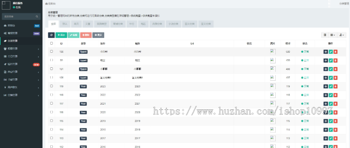Open 分类管理 in the sidebar
Screen dimensions: 350x148
21,41
